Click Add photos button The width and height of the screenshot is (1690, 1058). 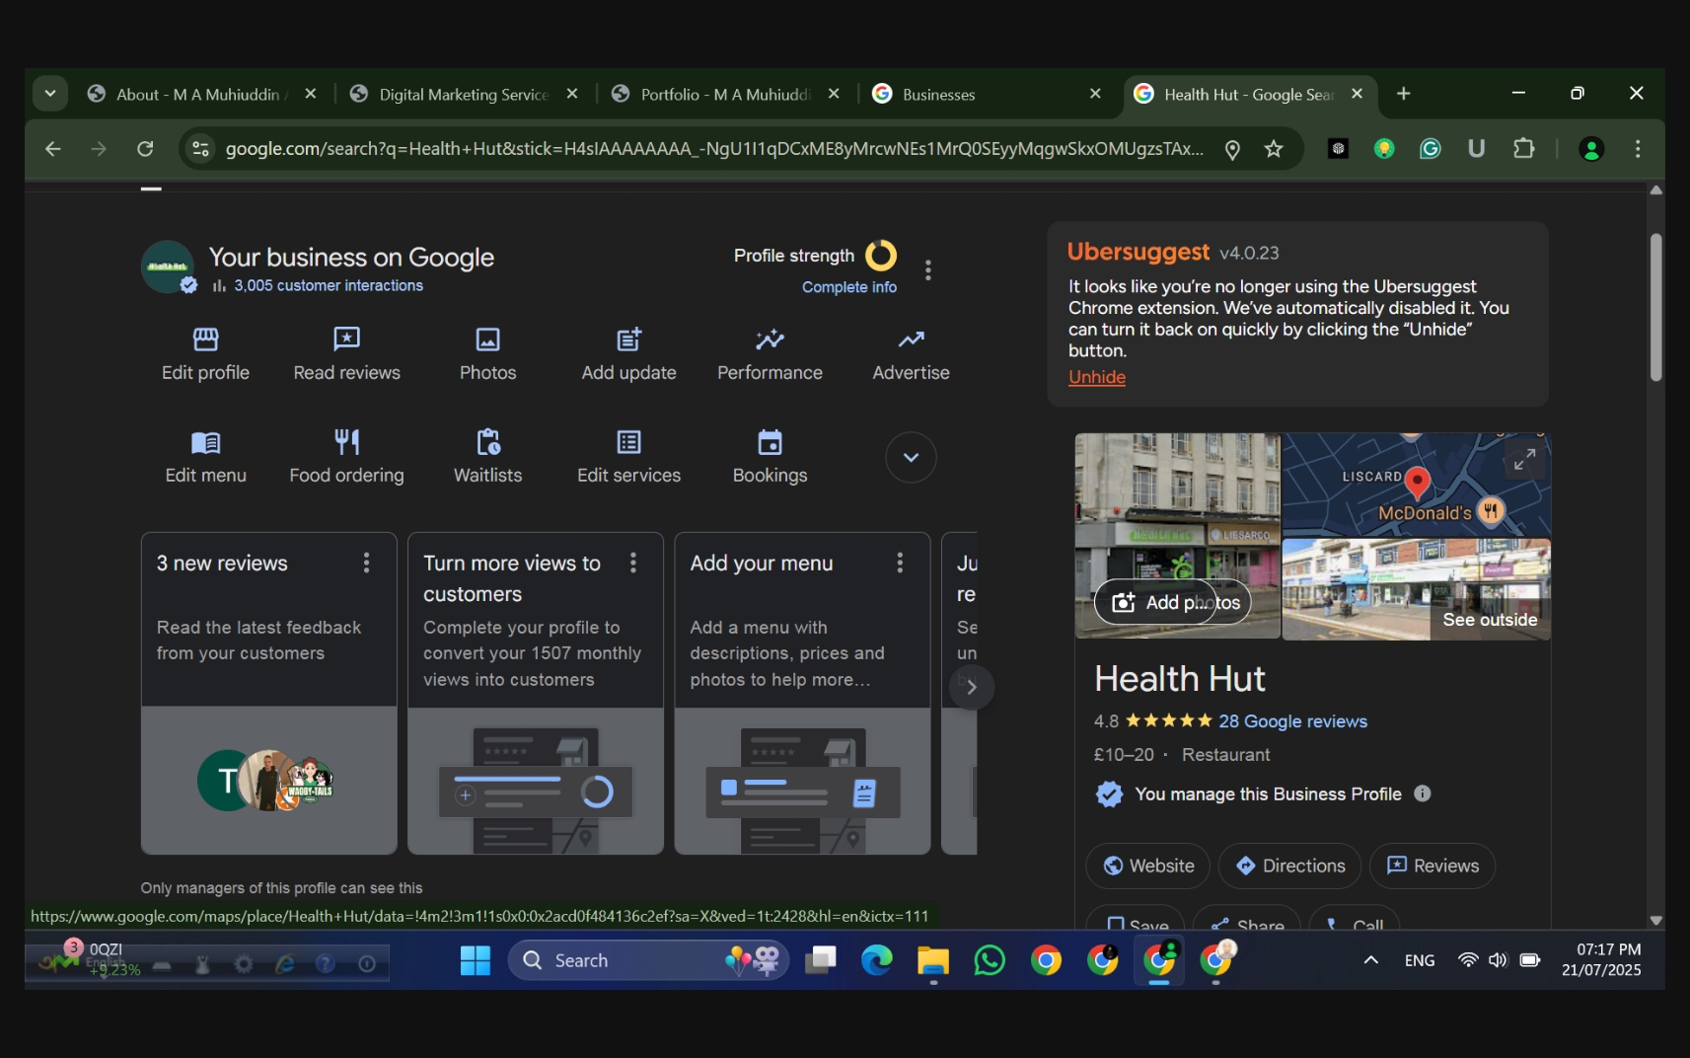point(1172,602)
